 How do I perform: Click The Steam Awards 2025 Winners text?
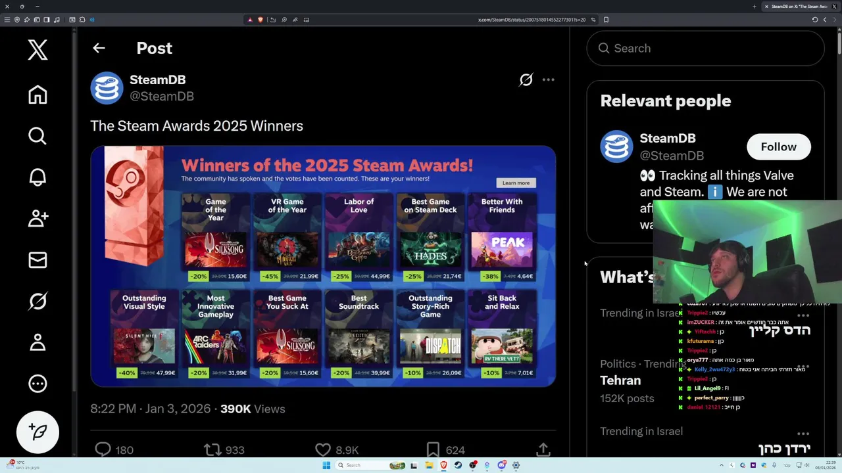(x=197, y=125)
